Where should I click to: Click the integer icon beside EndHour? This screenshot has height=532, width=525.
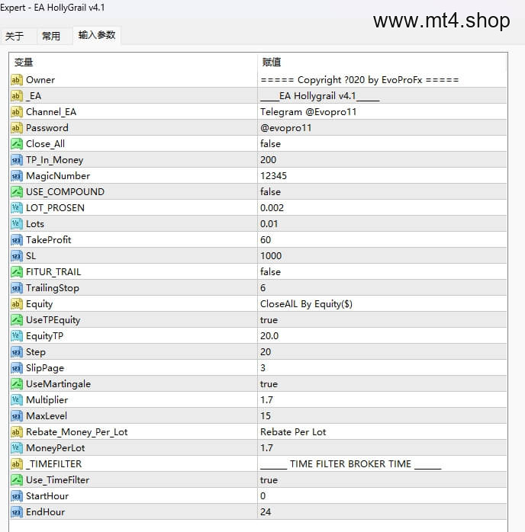(17, 512)
